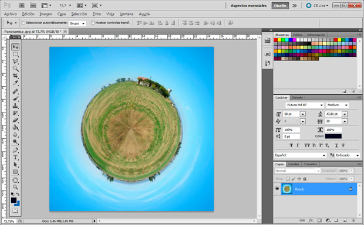364x225 pixels.
Task: Switch to the Estilos tab
Action: (x=298, y=35)
